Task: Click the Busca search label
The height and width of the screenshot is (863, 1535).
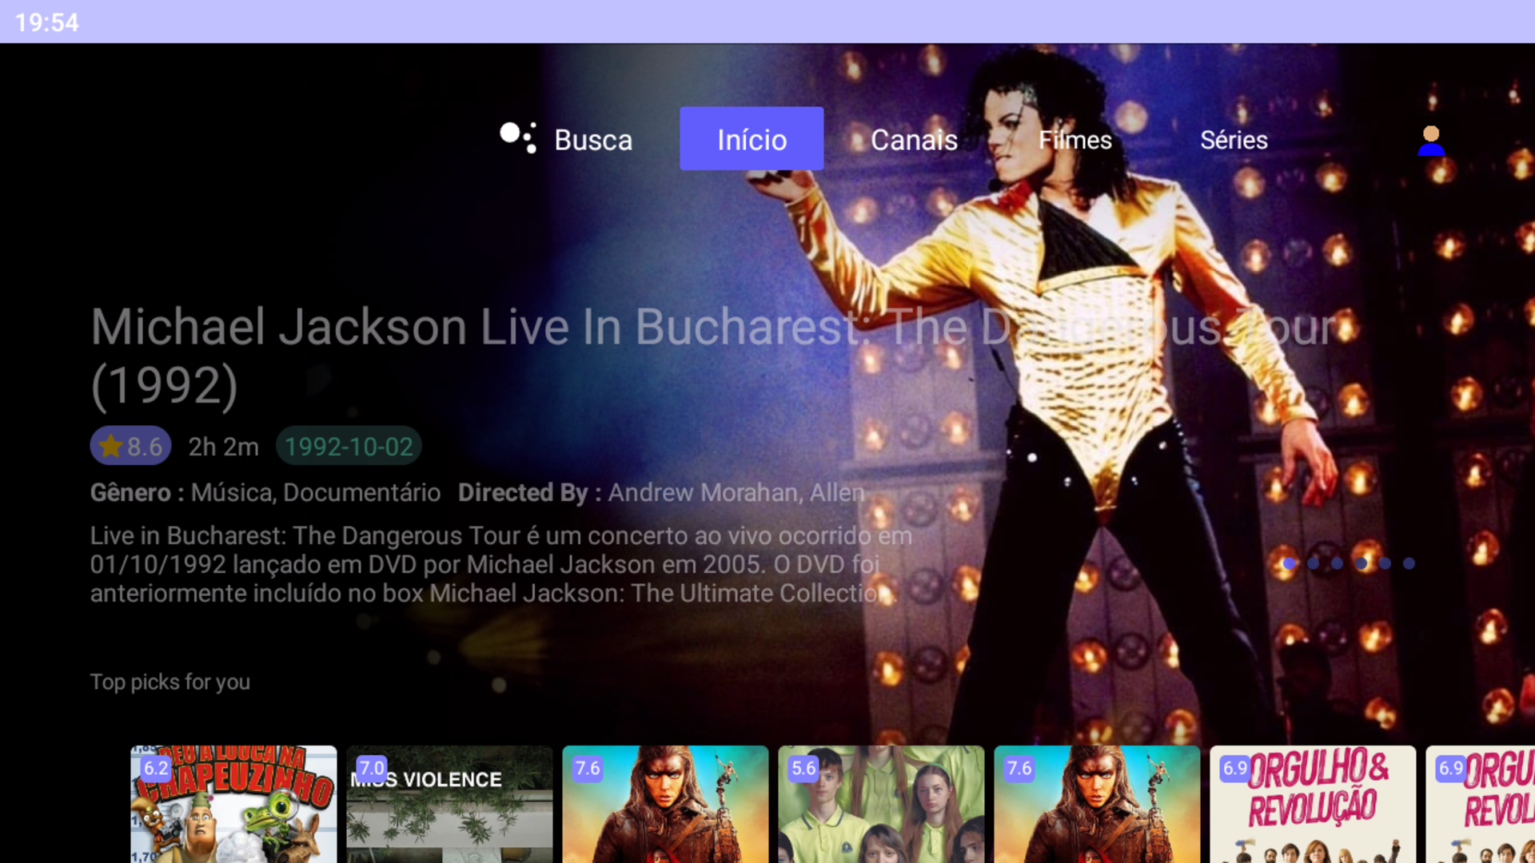Action: tap(593, 140)
